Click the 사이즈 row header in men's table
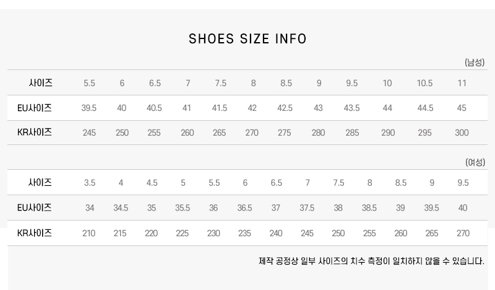The height and width of the screenshot is (290, 495). [41, 83]
